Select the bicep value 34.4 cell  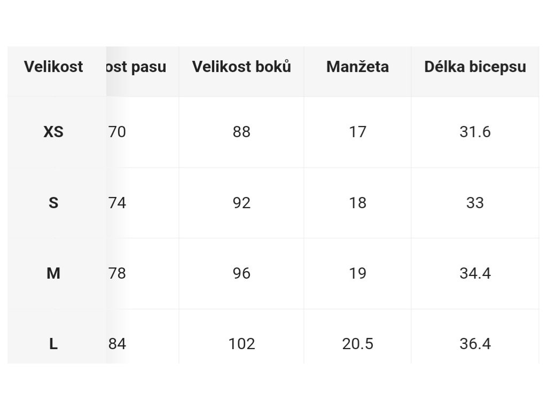(x=475, y=273)
